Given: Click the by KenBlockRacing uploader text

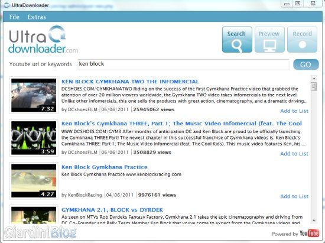Looking at the screenshot, I should tap(82, 195).
